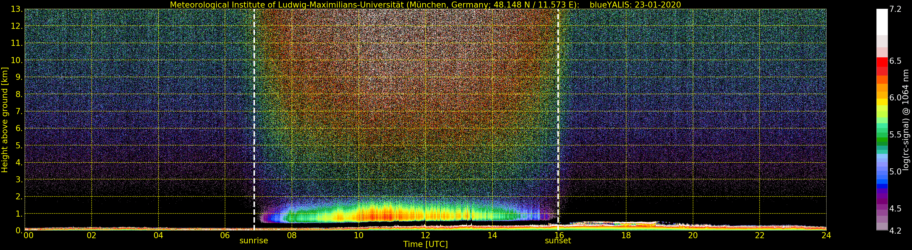
Task: Click the blue 5.0 colorbar segment
Action: click(x=882, y=173)
